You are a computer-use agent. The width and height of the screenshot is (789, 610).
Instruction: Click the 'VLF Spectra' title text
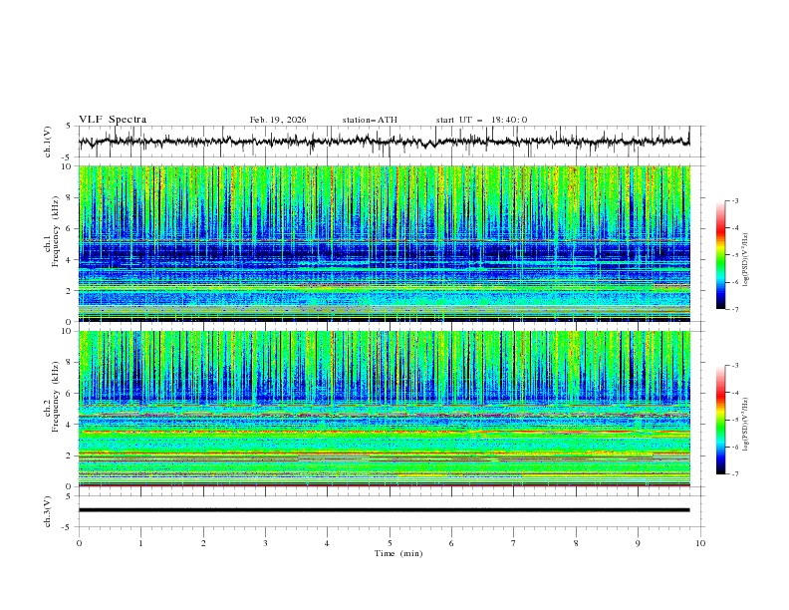coord(113,120)
